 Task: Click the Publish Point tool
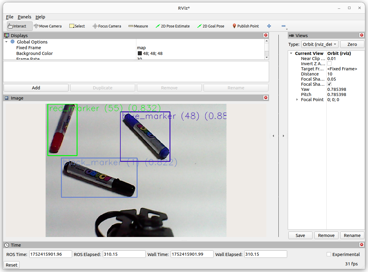246,26
